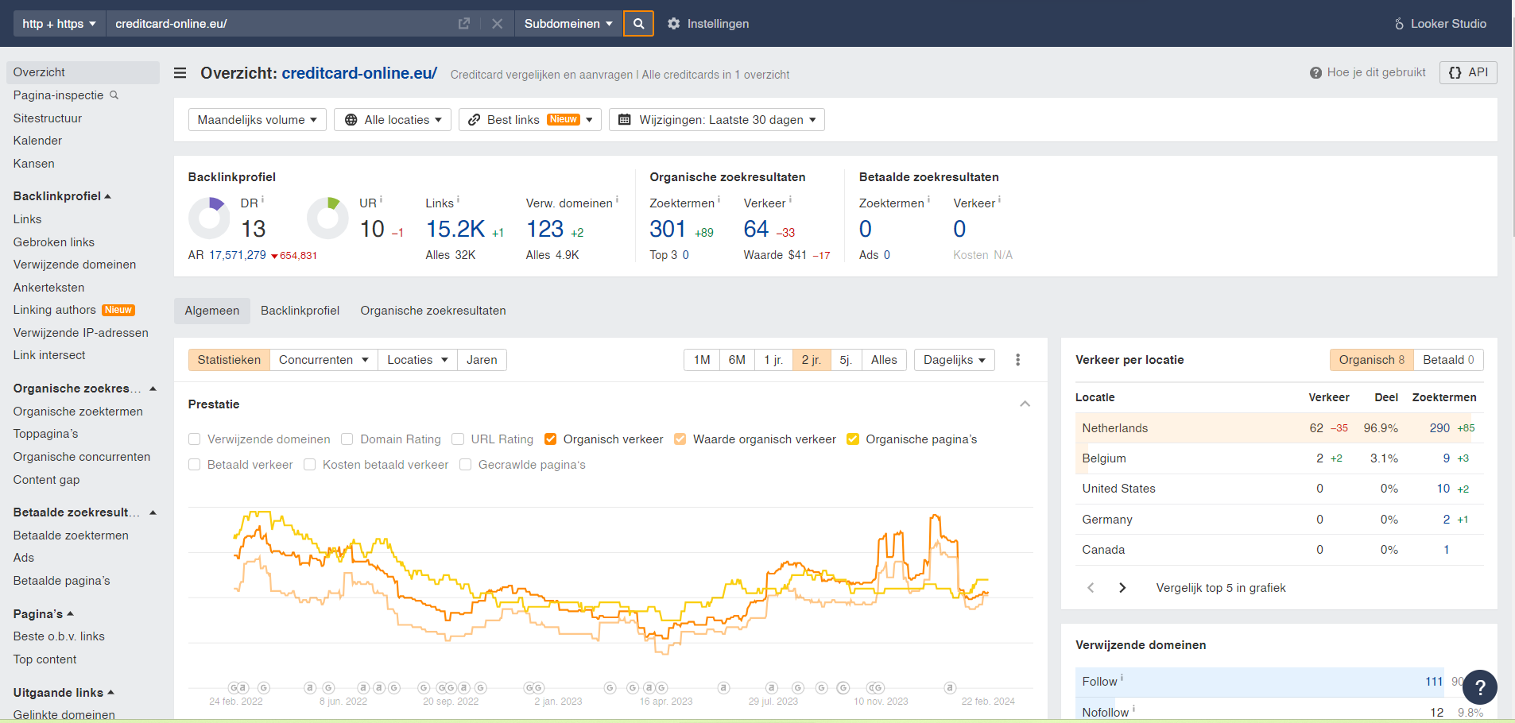Screen dimensions: 1515x723
Task: Set chart range to 5j.
Action: (x=846, y=360)
